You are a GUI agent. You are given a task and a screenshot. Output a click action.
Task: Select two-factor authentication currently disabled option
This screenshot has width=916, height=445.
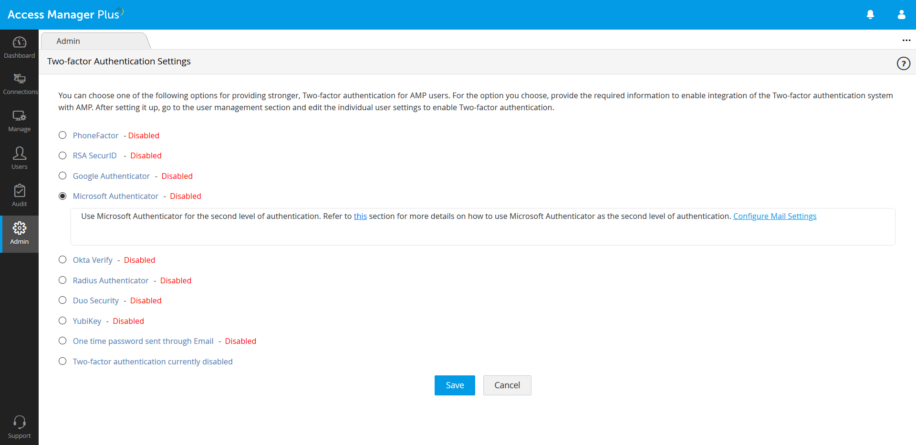pyautogui.click(x=62, y=361)
